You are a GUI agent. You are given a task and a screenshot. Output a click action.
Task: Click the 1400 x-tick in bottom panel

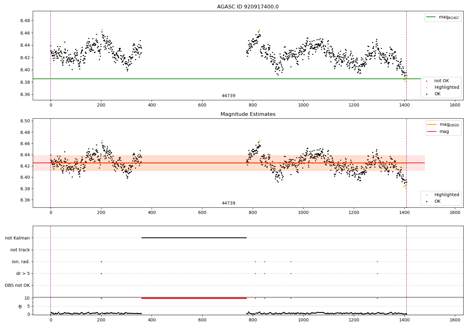point(404,320)
